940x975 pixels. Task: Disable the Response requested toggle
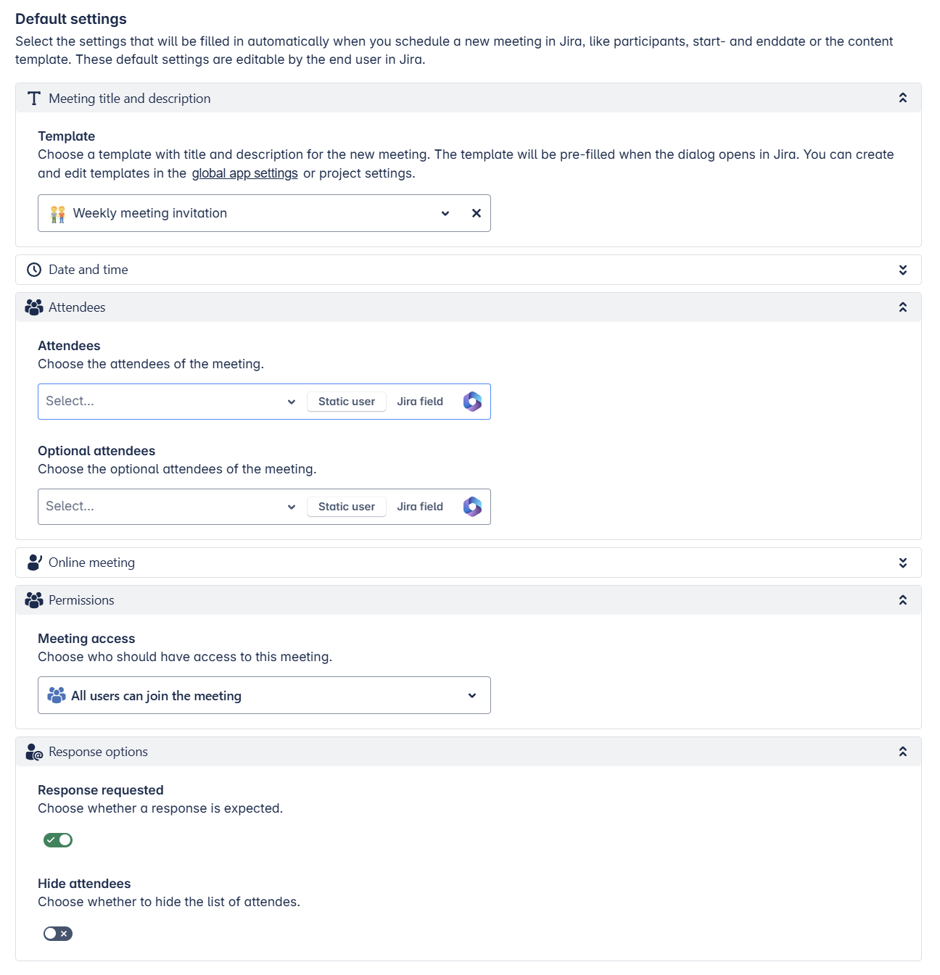58,840
